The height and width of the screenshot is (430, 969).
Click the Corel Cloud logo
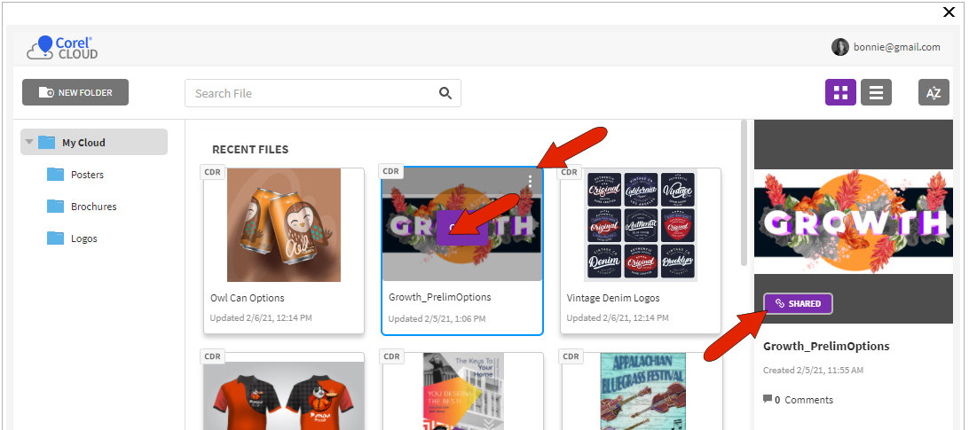coord(62,48)
